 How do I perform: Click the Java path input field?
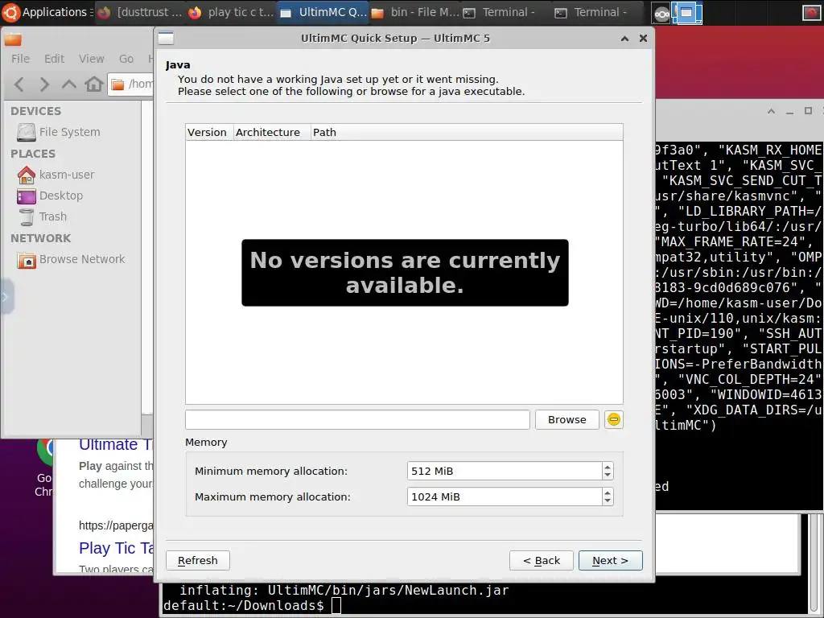[357, 419]
